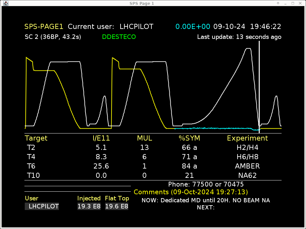Click the AMBER experiment entry
The width and height of the screenshot is (306, 229).
[x=247, y=166]
